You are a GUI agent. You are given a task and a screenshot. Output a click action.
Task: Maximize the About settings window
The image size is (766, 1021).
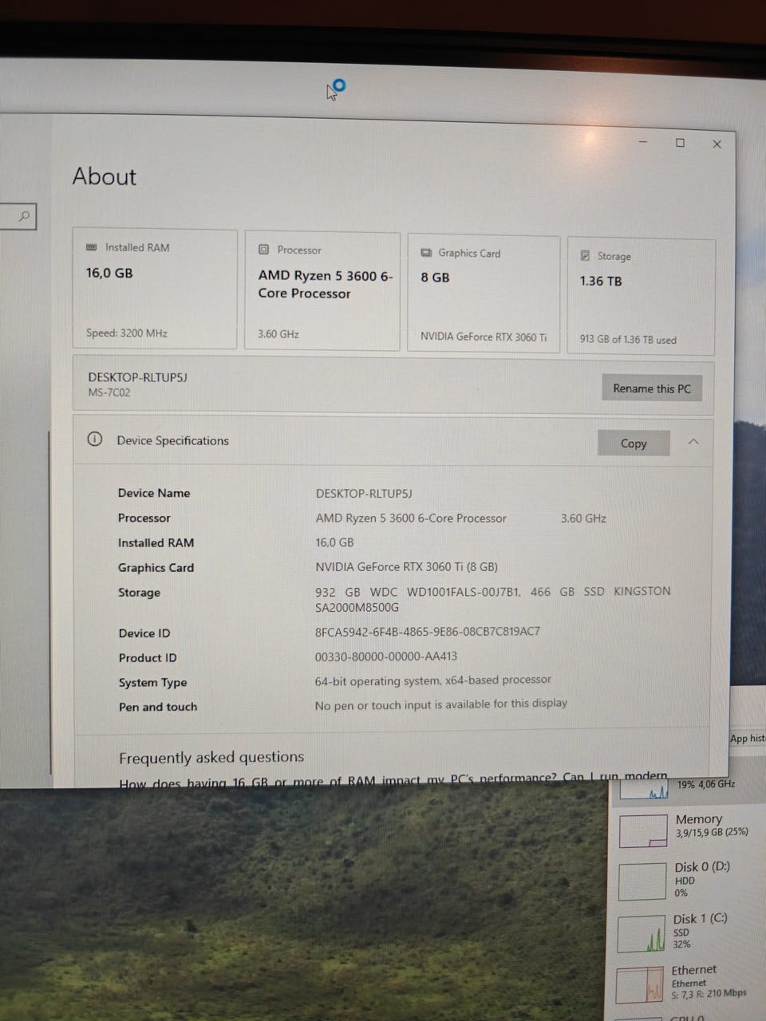coord(680,143)
